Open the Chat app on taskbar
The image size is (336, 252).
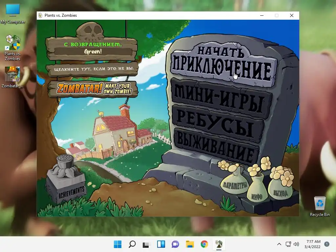click(x=175, y=244)
